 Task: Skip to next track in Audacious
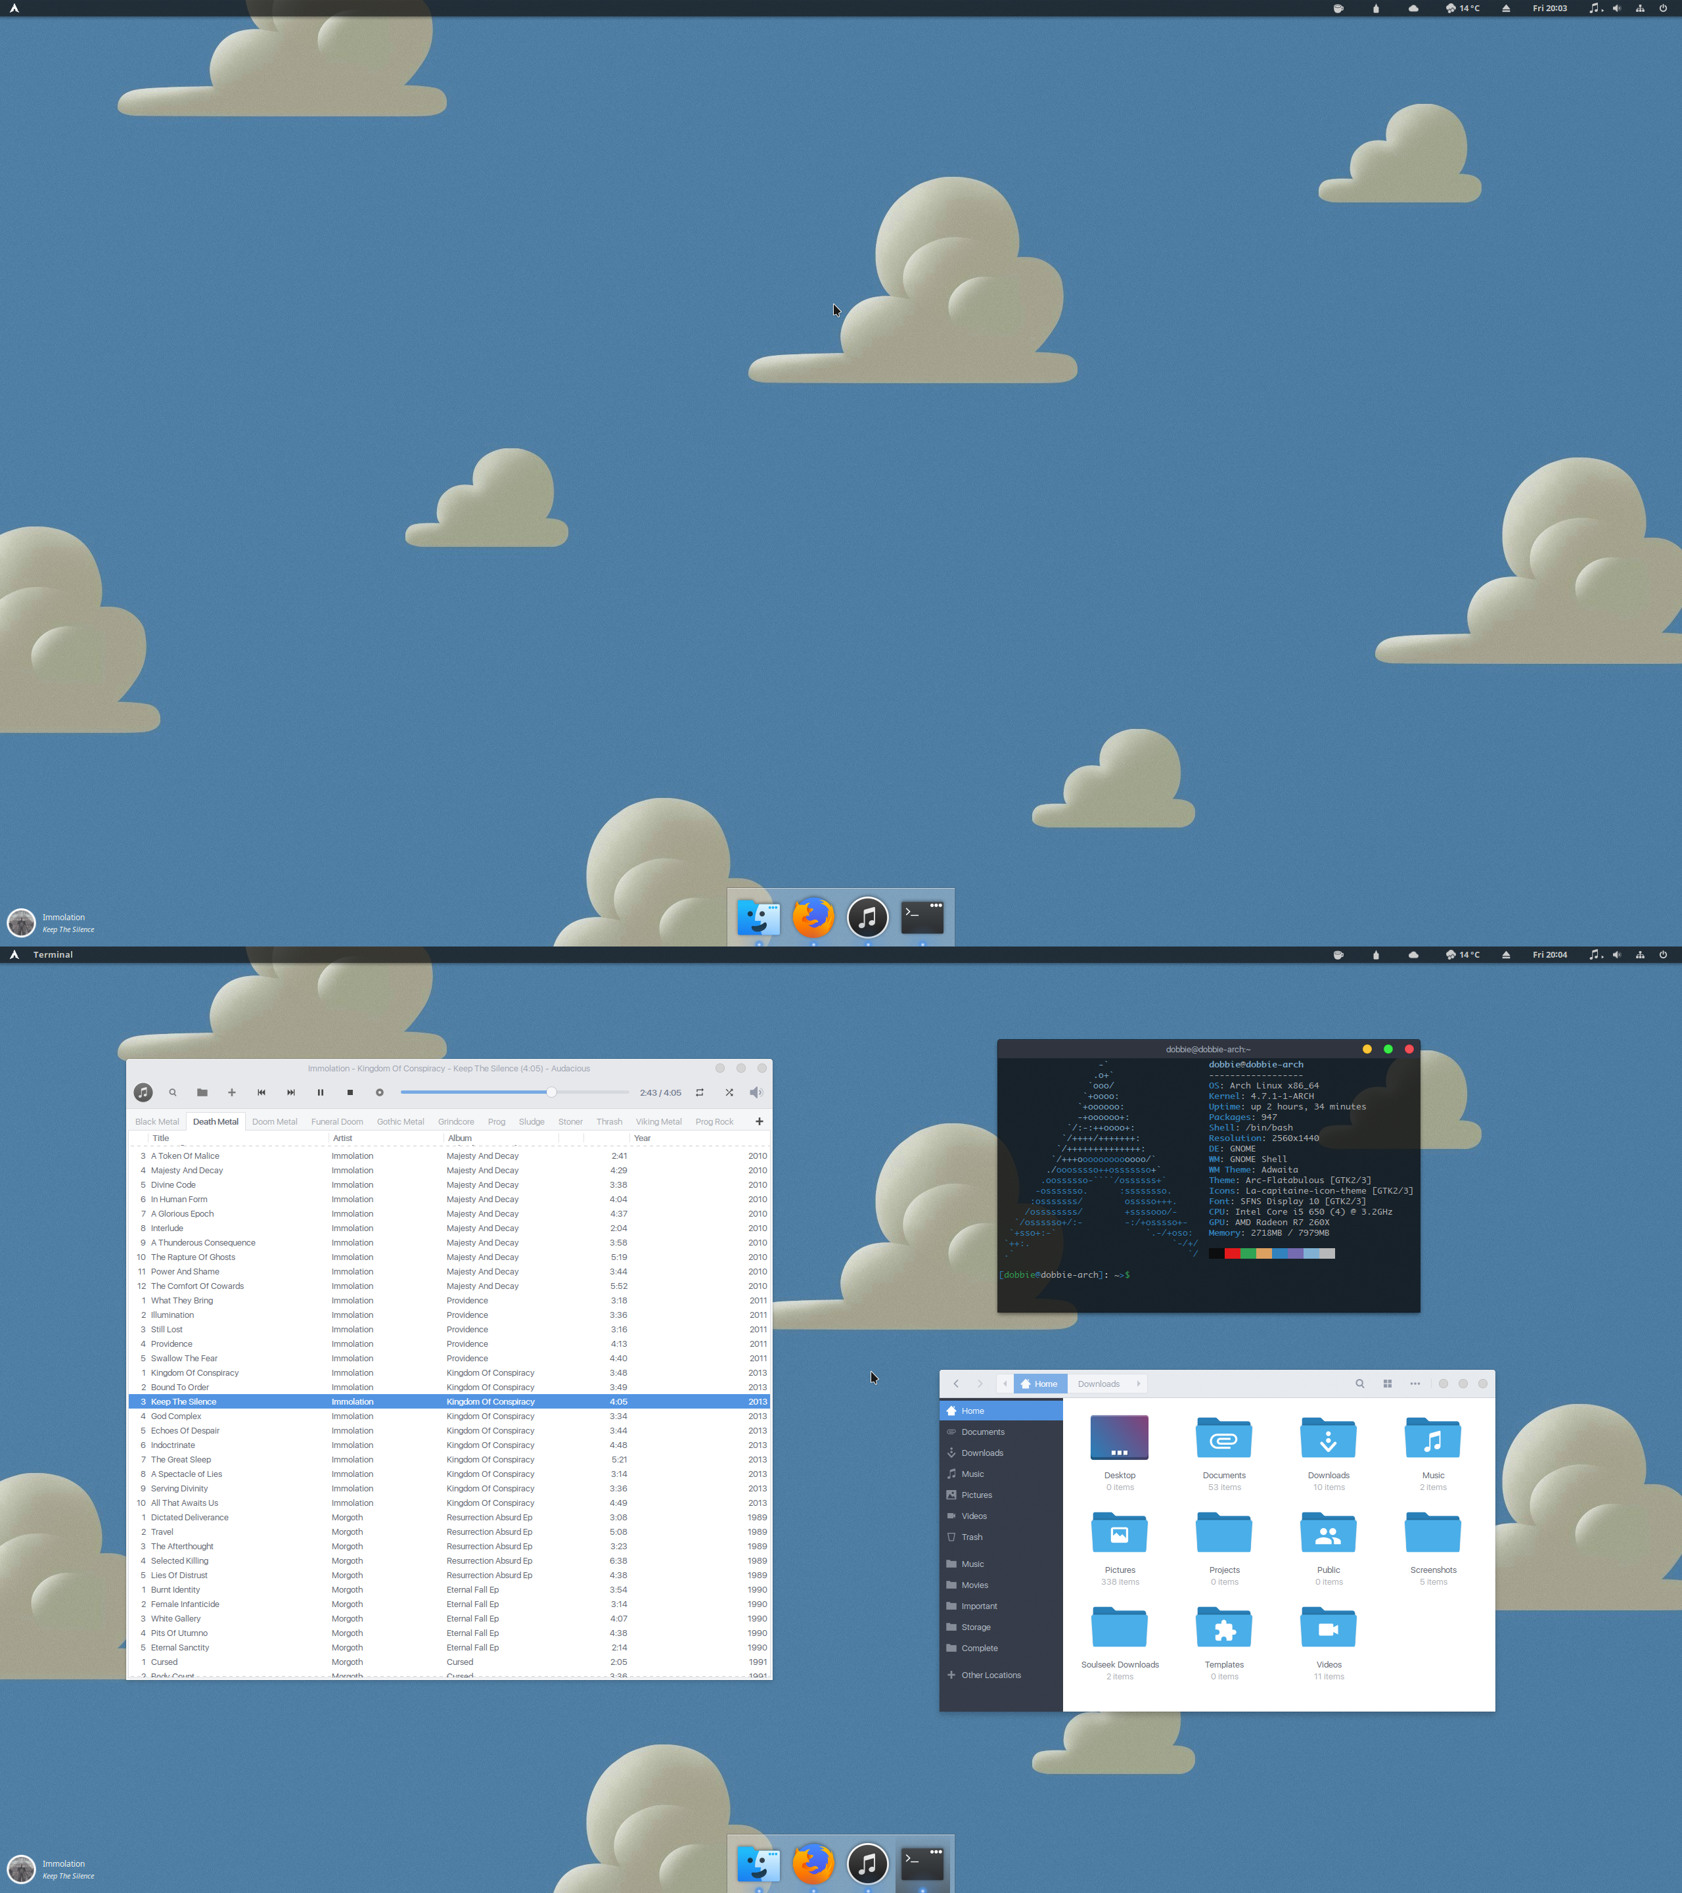click(x=290, y=1093)
